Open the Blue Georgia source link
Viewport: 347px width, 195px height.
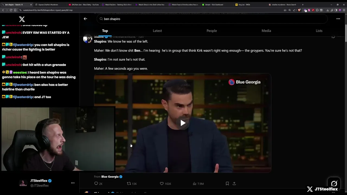(112, 177)
